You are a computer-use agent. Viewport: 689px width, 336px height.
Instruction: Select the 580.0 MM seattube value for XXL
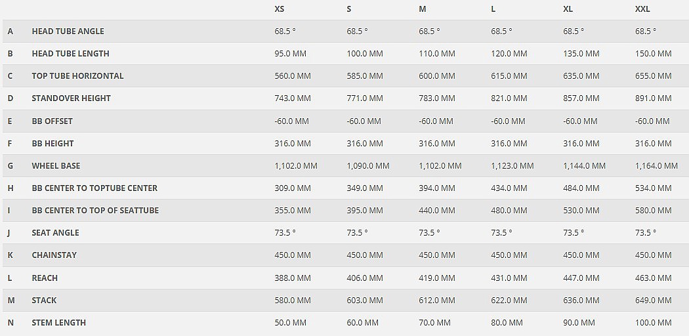click(x=653, y=211)
